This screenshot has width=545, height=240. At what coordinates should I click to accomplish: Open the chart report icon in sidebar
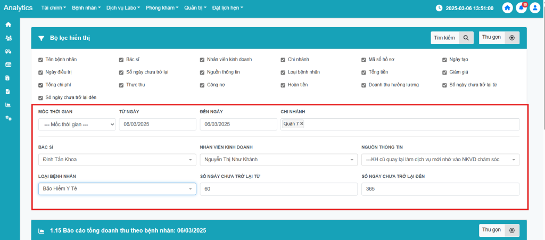8,104
